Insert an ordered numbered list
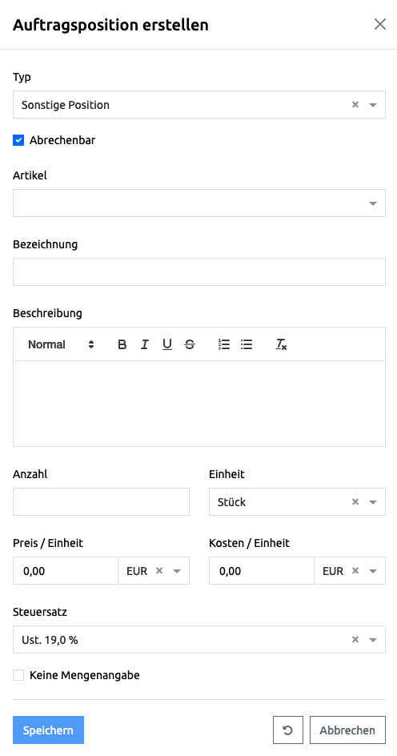Image resolution: width=397 pixels, height=756 pixels. click(224, 344)
